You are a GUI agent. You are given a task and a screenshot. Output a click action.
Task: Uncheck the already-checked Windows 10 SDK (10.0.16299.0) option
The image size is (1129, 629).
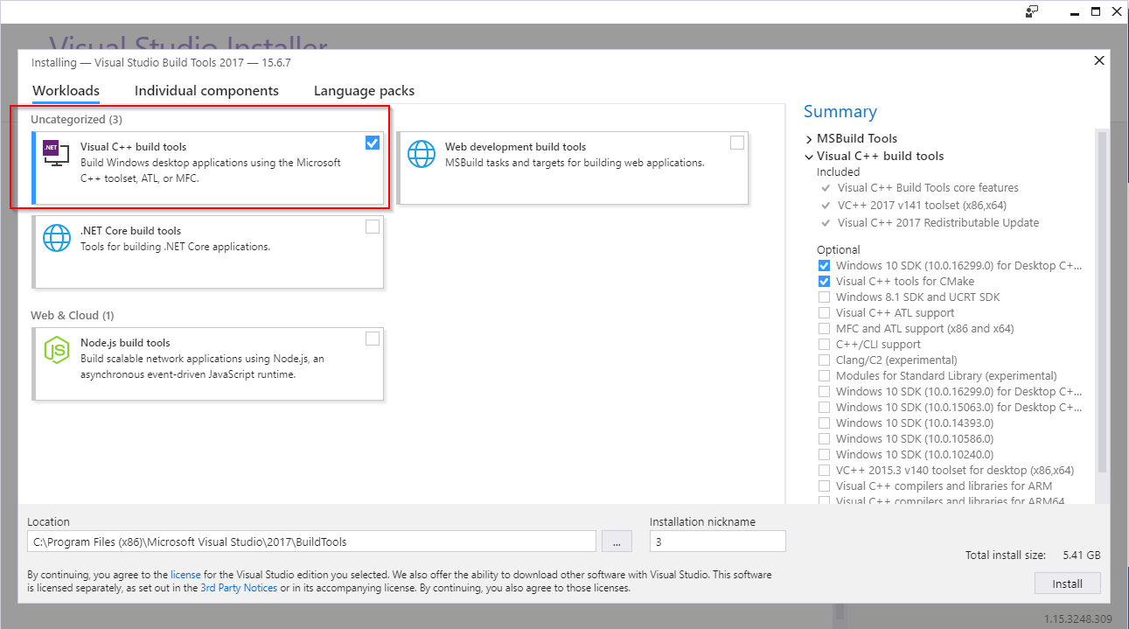[824, 265]
